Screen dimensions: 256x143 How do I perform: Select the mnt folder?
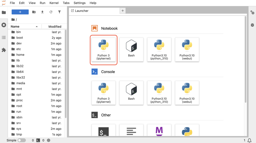tap(36, 89)
